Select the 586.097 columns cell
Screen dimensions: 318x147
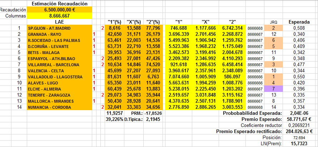coord(232,77)
